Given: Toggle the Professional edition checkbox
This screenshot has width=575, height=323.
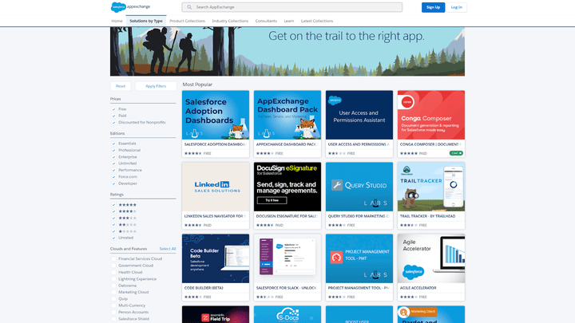Looking at the screenshot, I should (113, 150).
